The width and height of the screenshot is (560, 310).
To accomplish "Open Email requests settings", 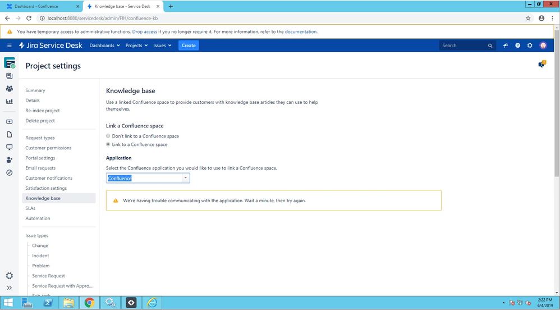I will pyautogui.click(x=40, y=168).
